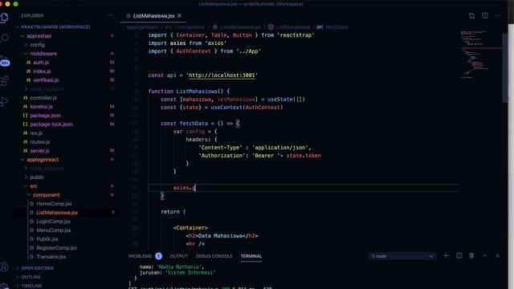Expand the public folder
The width and height of the screenshot is (514, 289).
[37, 177]
